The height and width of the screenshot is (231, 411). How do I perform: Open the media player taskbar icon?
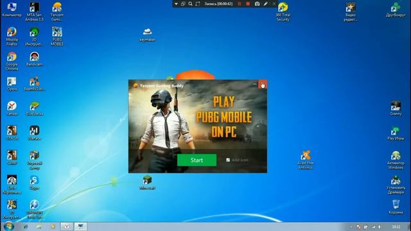click(x=53, y=227)
